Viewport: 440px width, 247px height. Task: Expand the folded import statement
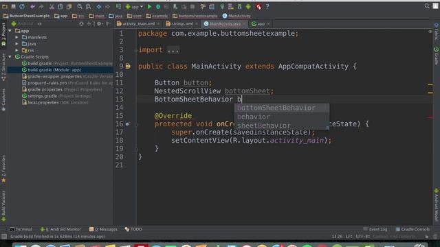click(173, 50)
